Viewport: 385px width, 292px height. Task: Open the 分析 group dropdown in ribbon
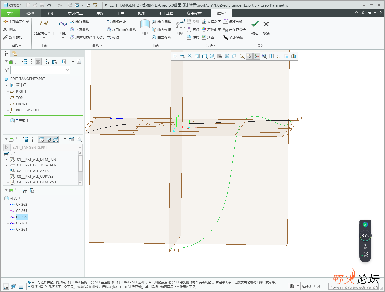click(211, 46)
